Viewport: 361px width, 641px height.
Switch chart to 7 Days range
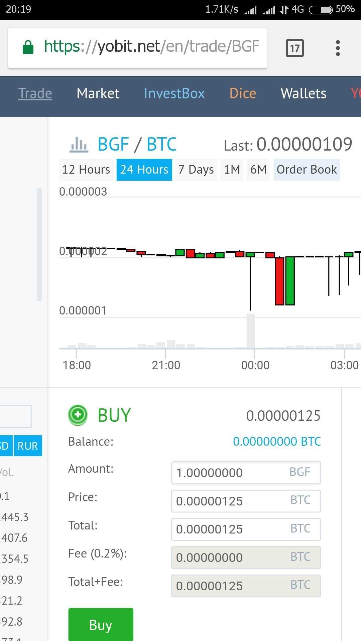(x=196, y=170)
